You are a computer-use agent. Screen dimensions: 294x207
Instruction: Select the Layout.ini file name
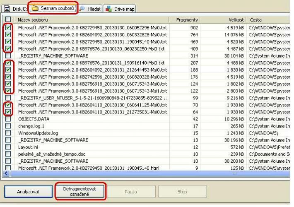point(28,147)
